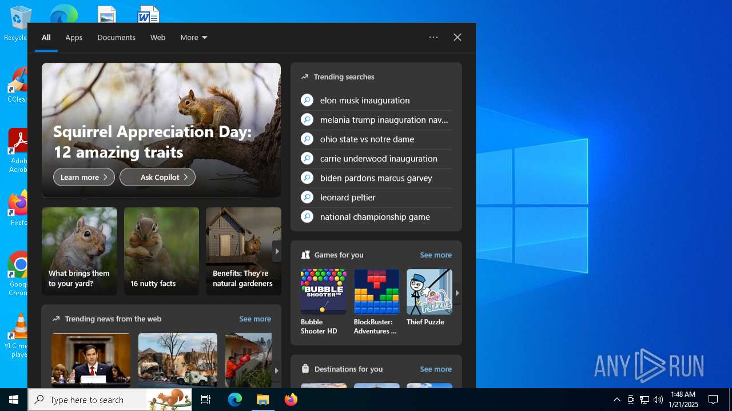Viewport: 732px width, 411px height.
Task: Open Benefits: They're natural gardeners card
Action: point(244,251)
